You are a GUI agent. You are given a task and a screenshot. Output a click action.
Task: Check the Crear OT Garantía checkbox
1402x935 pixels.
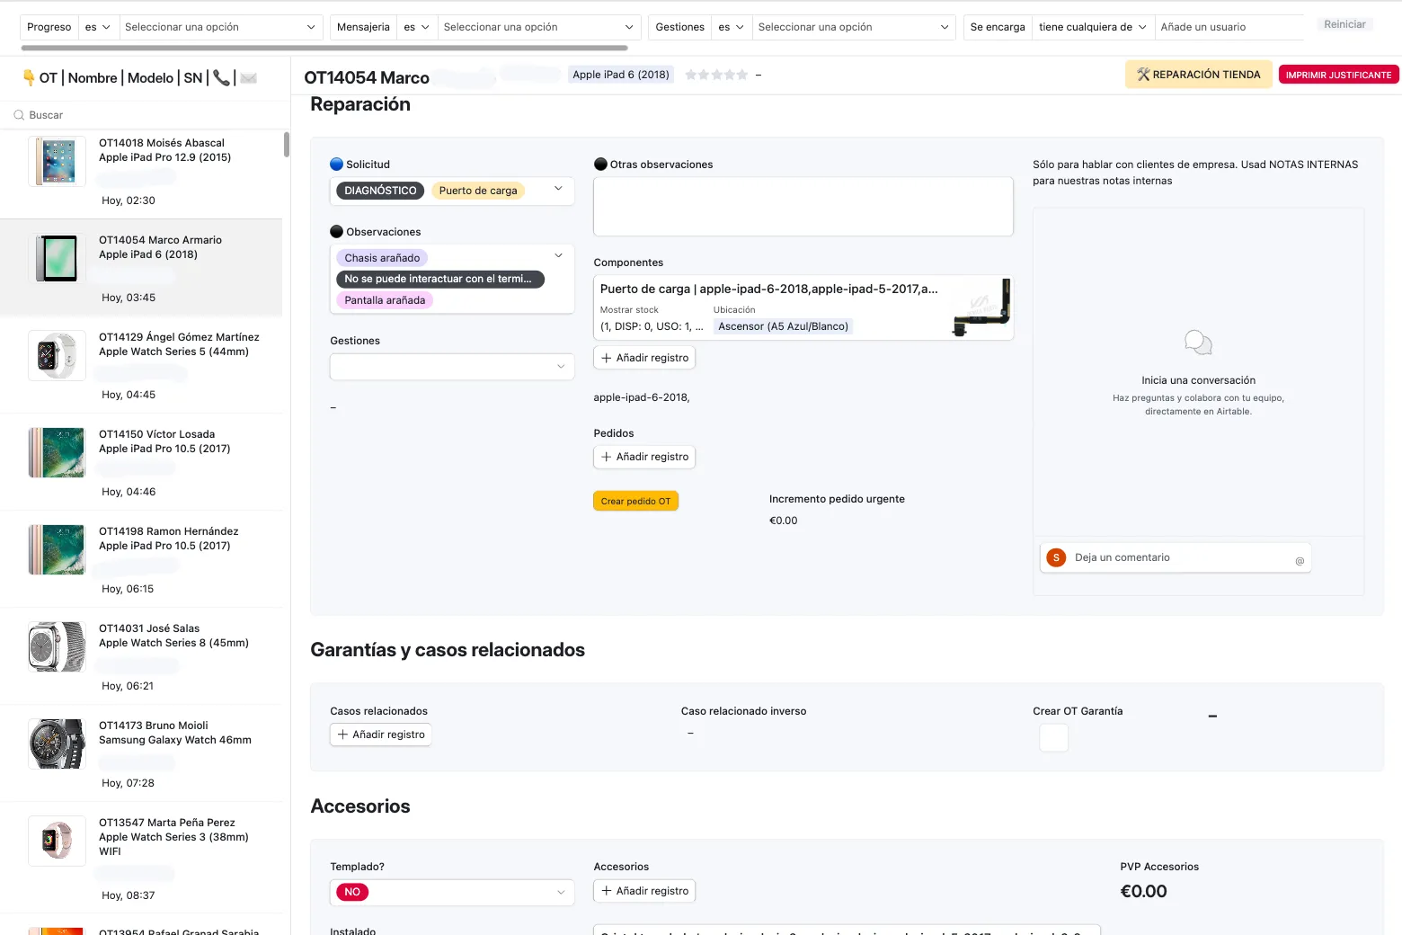tap(1053, 737)
